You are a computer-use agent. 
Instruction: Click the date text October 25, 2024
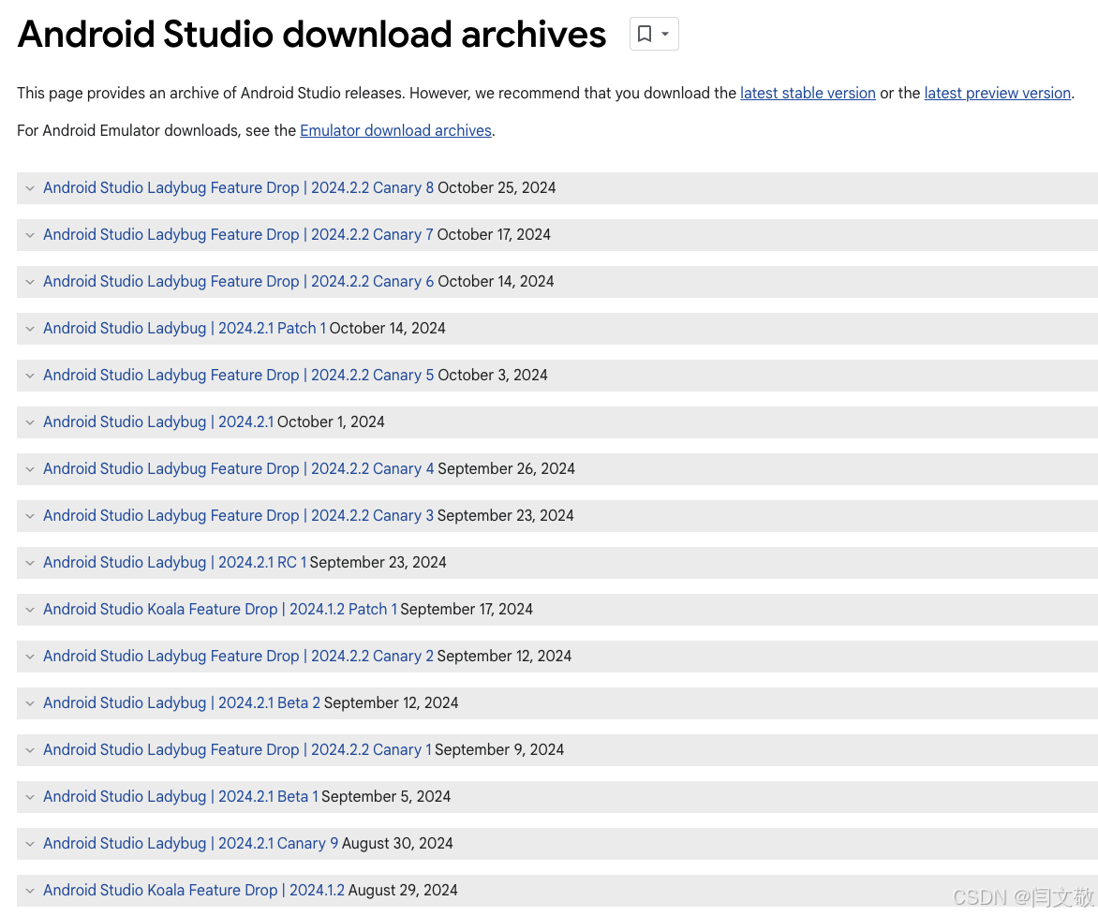(497, 187)
